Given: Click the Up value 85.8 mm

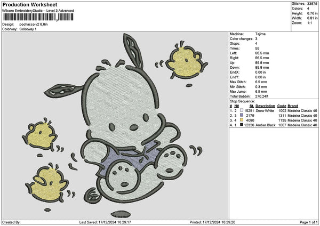Looking at the screenshot, I should point(262,63).
